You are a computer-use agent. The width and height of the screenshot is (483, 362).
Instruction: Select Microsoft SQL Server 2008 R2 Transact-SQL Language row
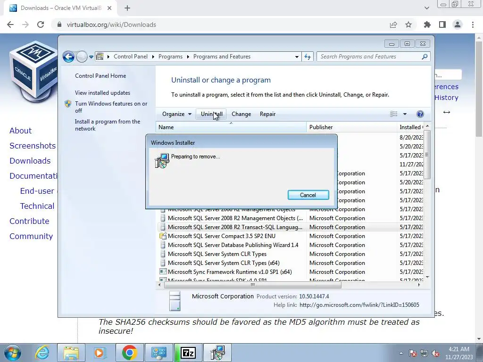pos(290,227)
